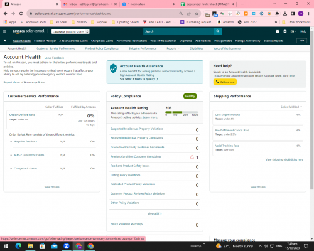Open the Carabelle United States marketplace selector
Screen dimensions: 314x251
coord(70,32)
